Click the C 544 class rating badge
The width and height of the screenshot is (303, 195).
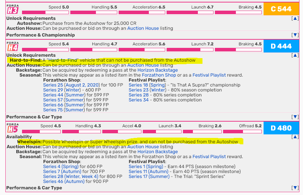pos(281,9)
